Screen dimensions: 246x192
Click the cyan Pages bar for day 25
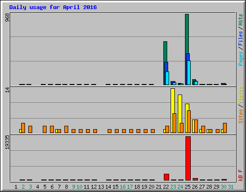189,72
